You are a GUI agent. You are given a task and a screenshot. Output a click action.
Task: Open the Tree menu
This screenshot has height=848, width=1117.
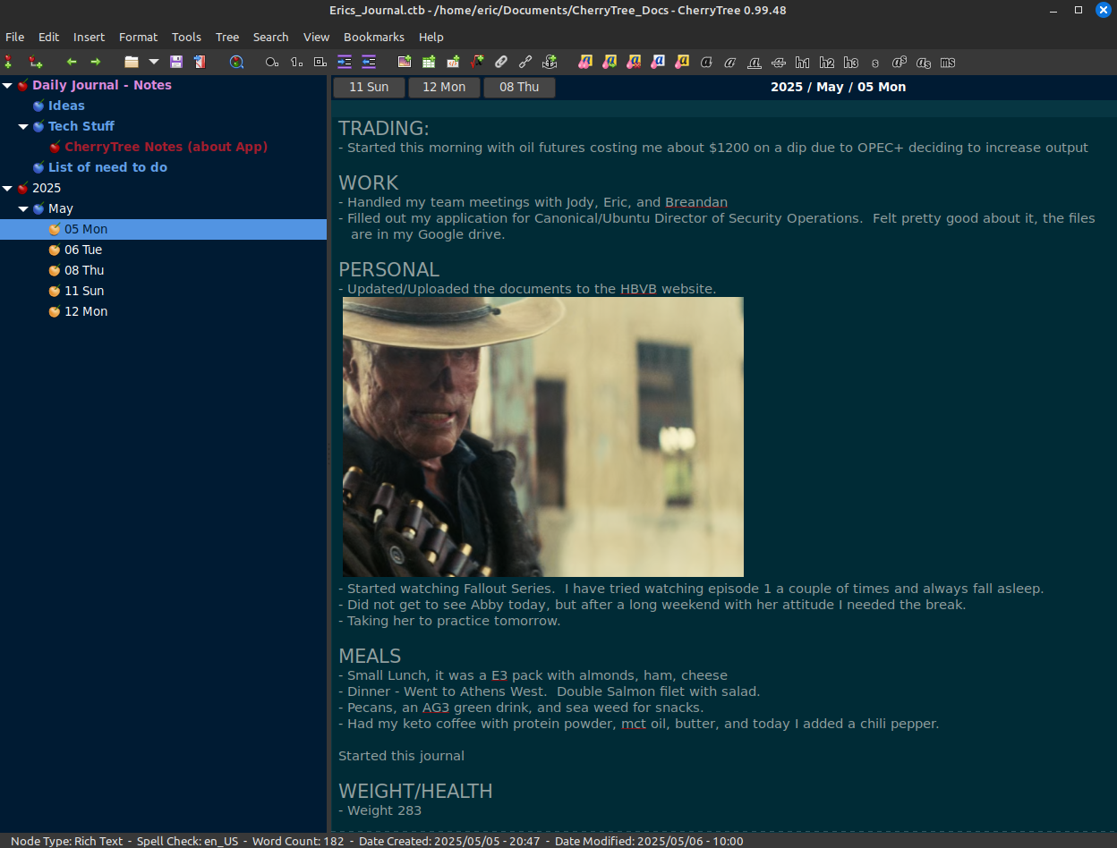coord(227,37)
